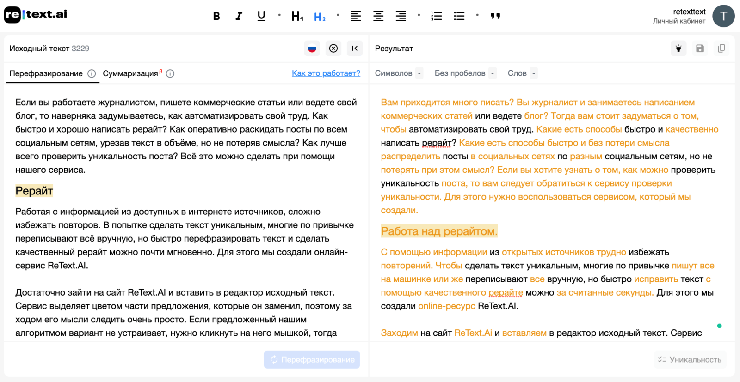Clear the source text with the X icon
This screenshot has height=382, width=740.
(333, 48)
